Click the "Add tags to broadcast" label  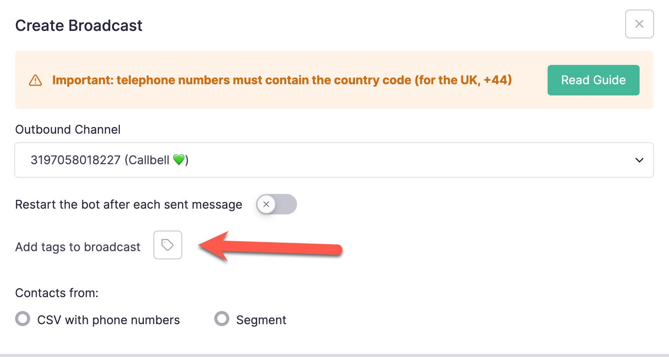coord(78,247)
